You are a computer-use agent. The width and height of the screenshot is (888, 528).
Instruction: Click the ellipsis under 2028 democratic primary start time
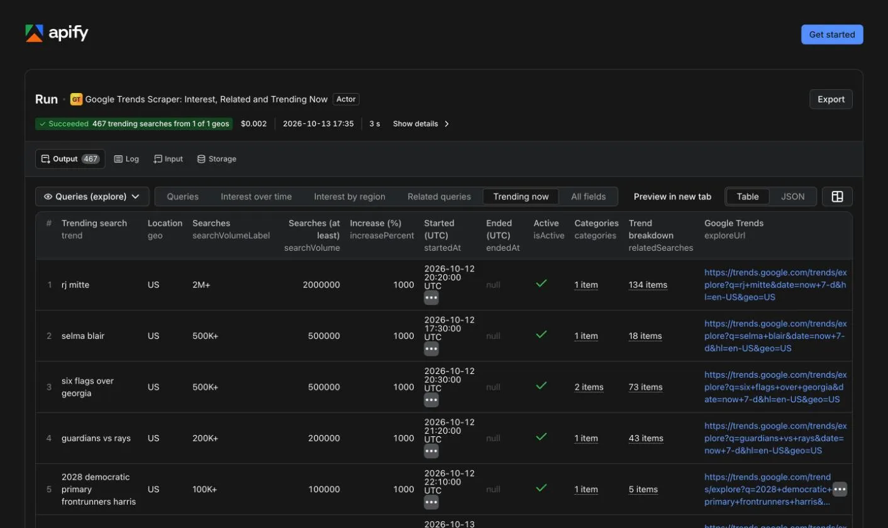pos(431,502)
